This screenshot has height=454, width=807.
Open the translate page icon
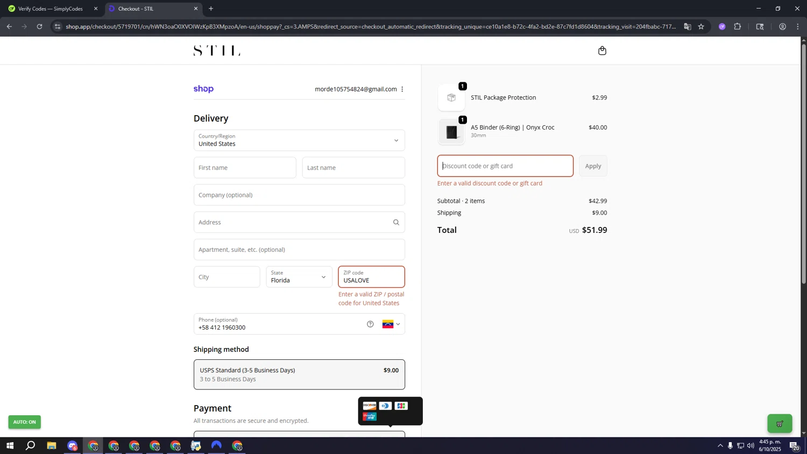coord(687,26)
